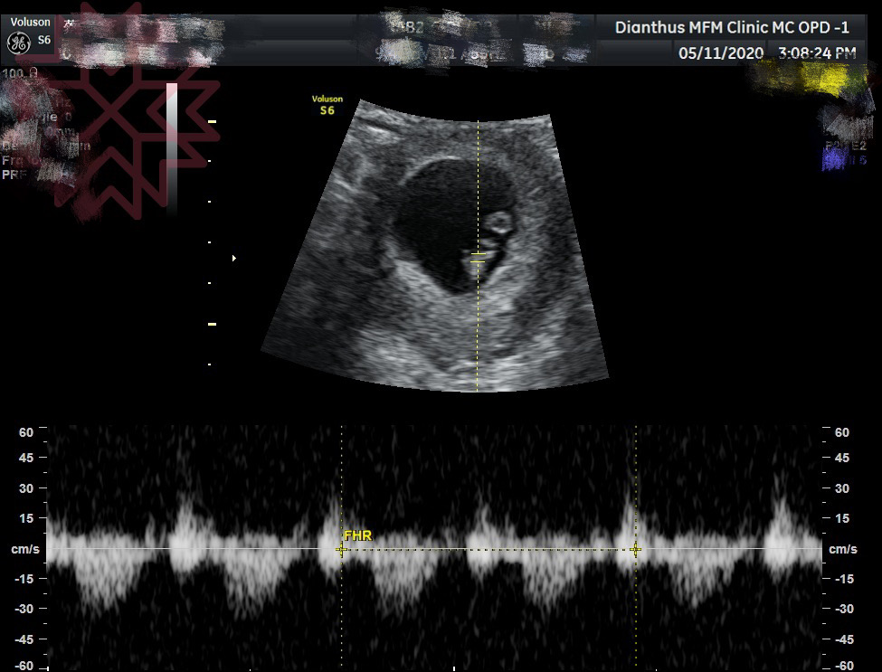
Task: Click the Dianthus MFM Clinic header text
Action: pos(731,26)
